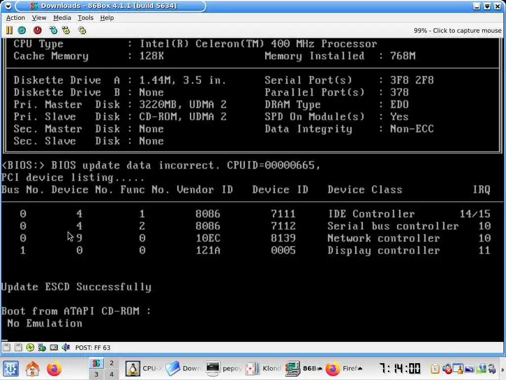Click the '768M' memory installed value

(x=403, y=56)
